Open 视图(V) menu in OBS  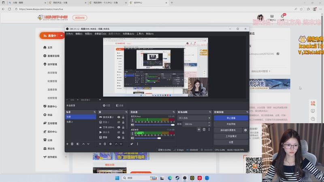click(88, 34)
